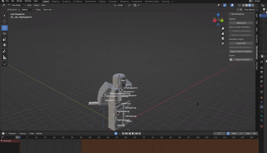Open the Object Constraints properties tab

[262, 107]
